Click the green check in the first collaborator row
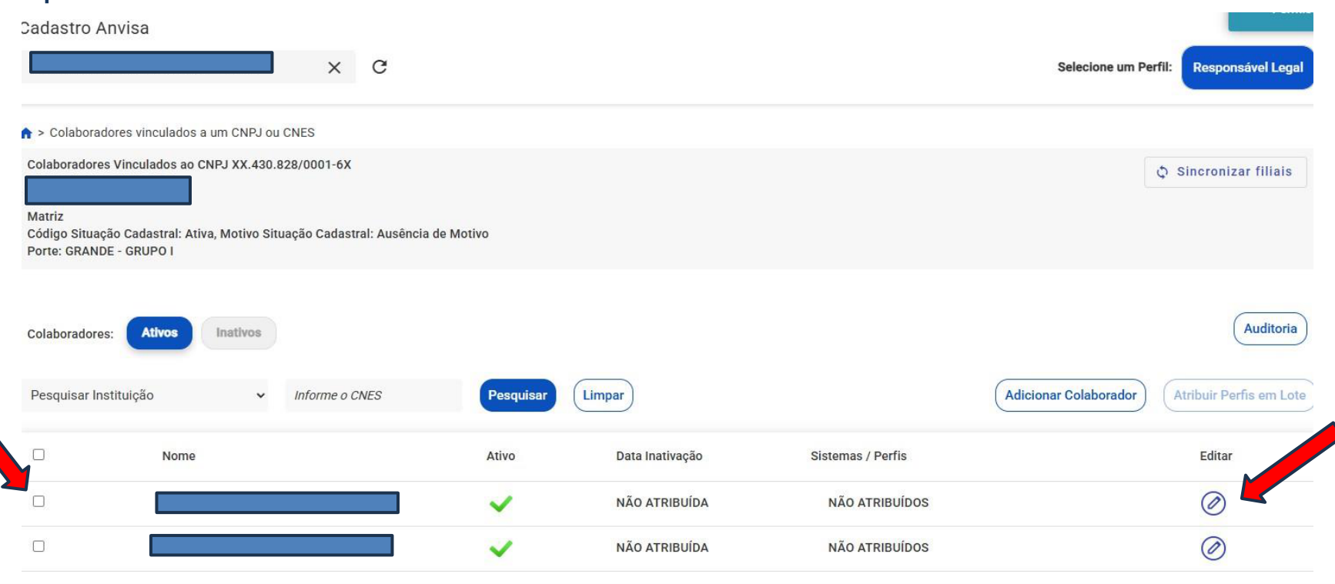Image resolution: width=1335 pixels, height=584 pixels. click(x=500, y=503)
